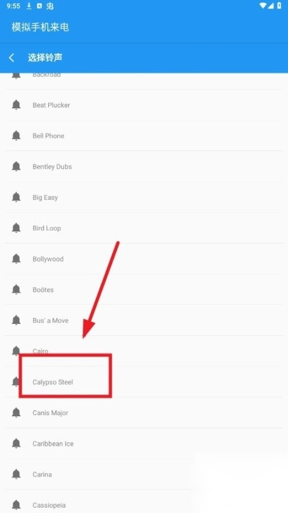288x513 pixels.
Task: Tap the bell icon beside Big Easy
Action: click(16, 197)
